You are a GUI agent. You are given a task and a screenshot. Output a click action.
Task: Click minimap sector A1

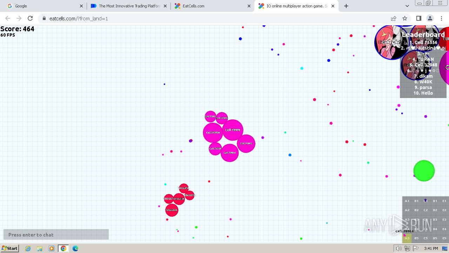407,201
